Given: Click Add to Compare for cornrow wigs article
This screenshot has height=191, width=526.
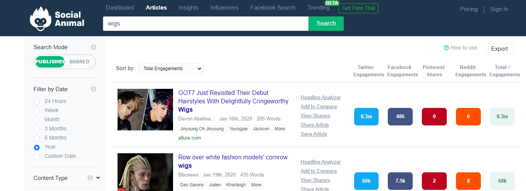Looking at the screenshot, I should click(x=319, y=171).
